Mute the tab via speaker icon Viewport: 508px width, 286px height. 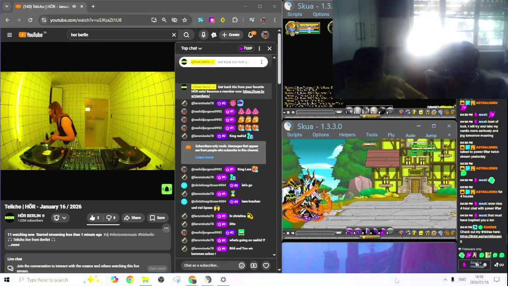(74, 6)
